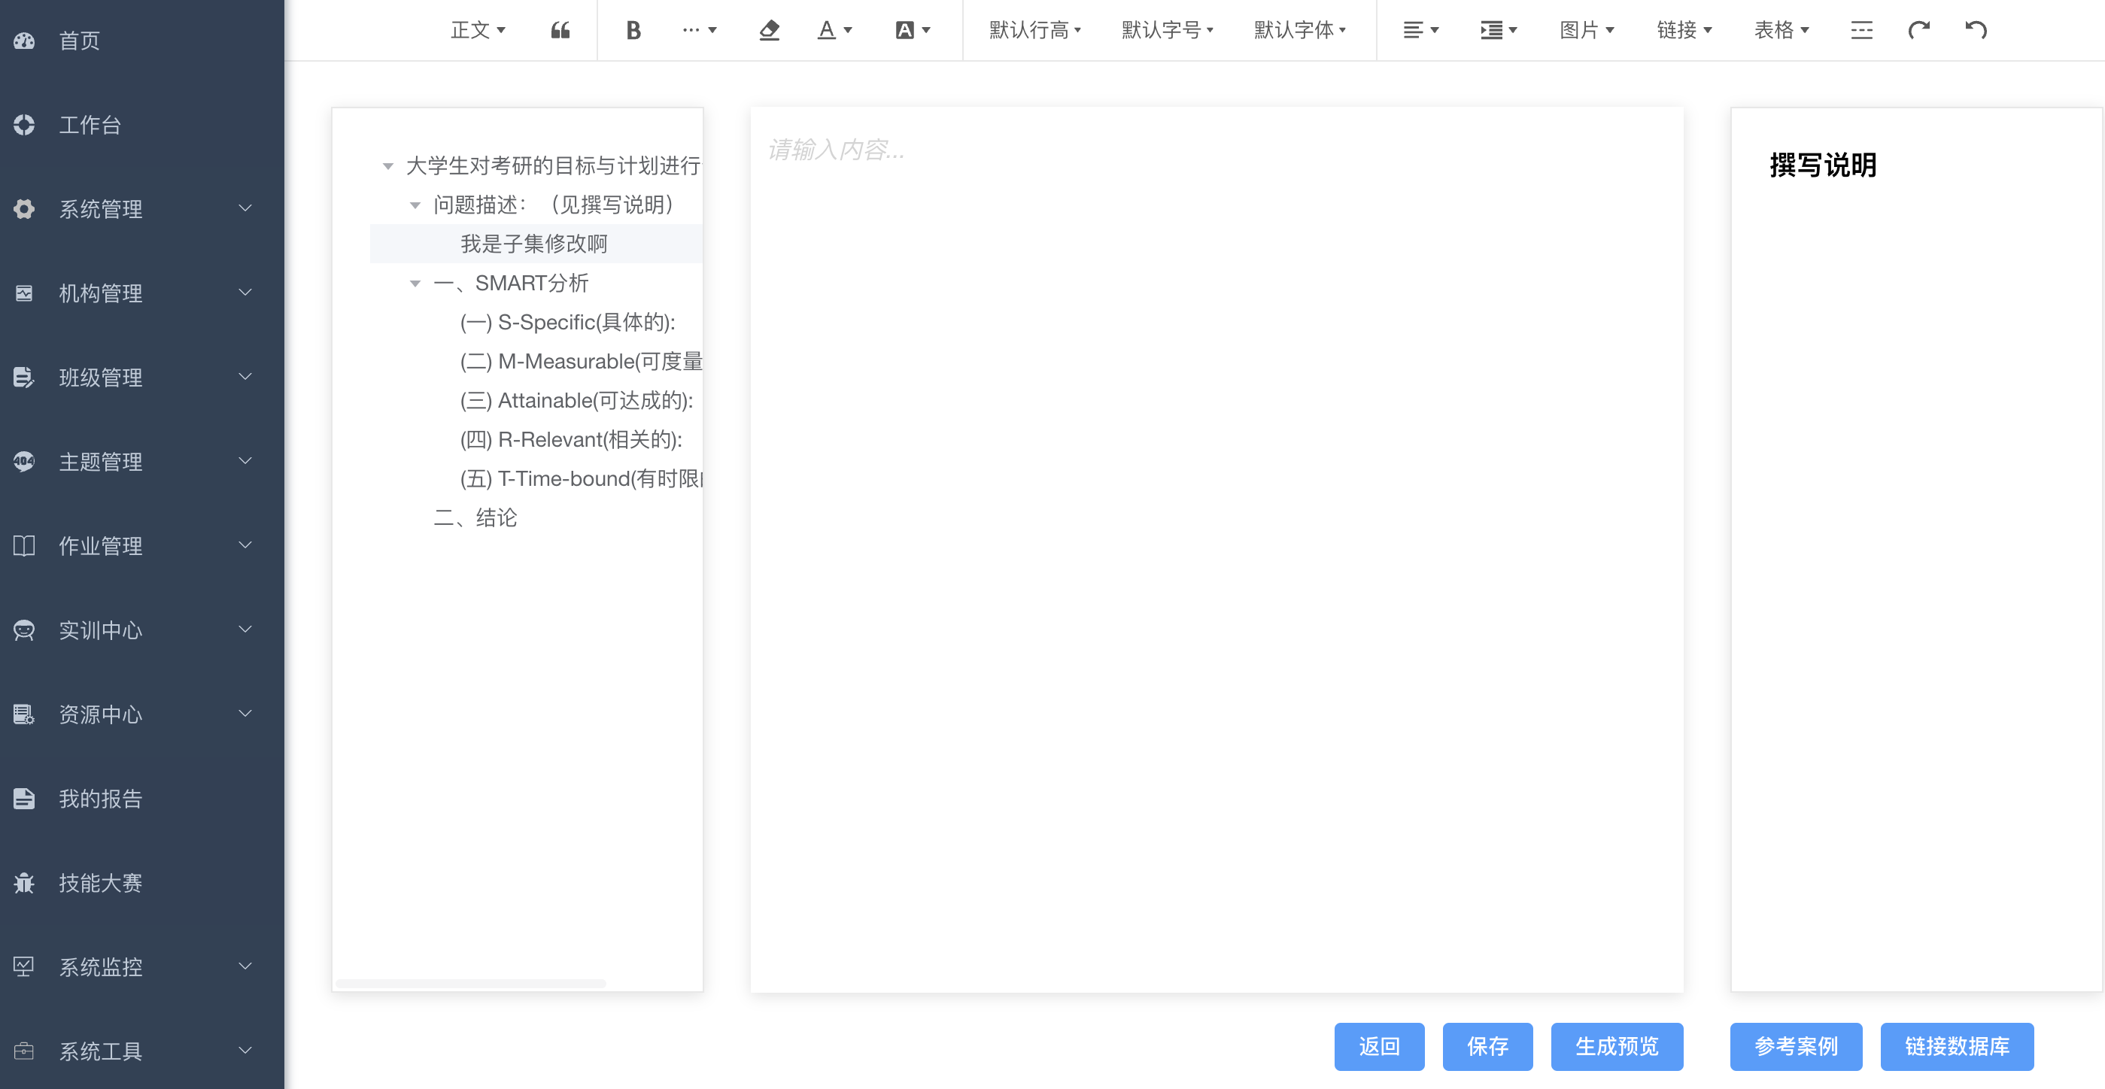This screenshot has width=2105, height=1089.
Task: Open 技能大赛 in the sidebar
Action: [x=101, y=882]
